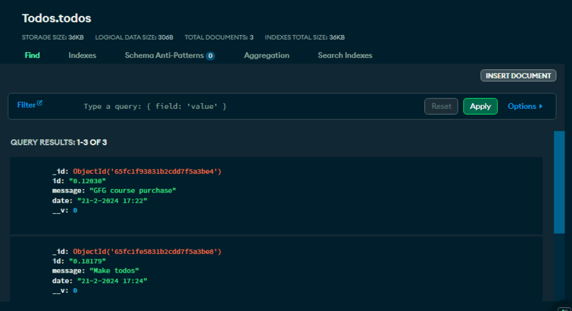Open the Indexes tab
The width and height of the screenshot is (572, 311).
point(82,56)
